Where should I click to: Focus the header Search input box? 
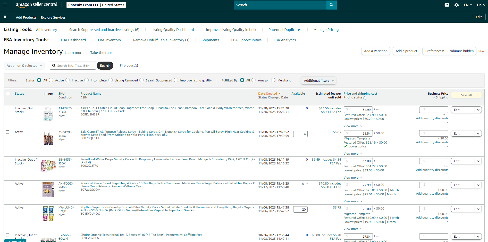(280, 5)
